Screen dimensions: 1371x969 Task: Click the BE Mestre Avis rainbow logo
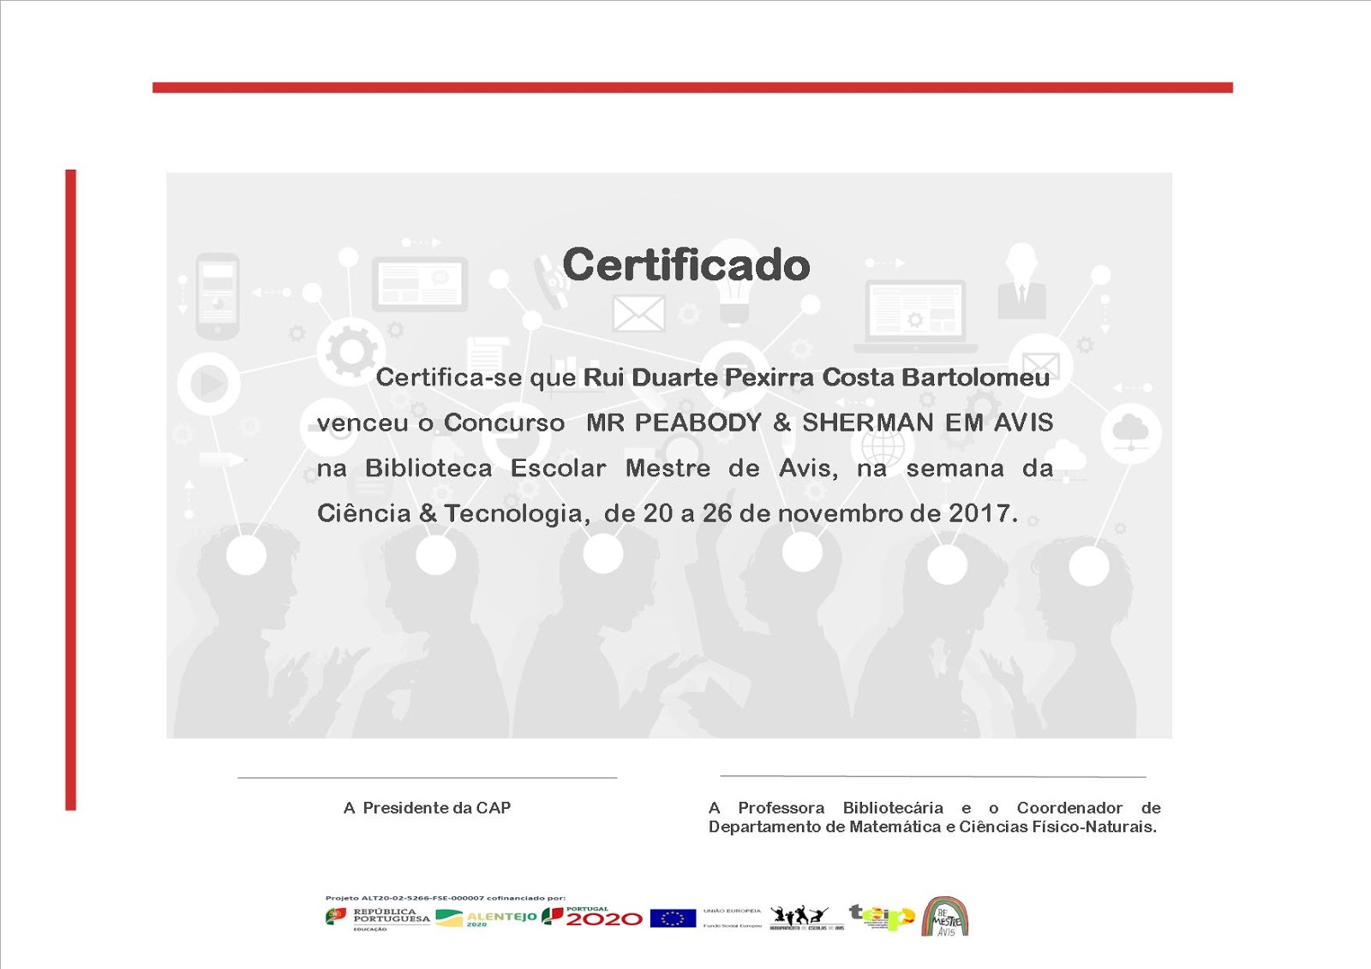coord(945,918)
